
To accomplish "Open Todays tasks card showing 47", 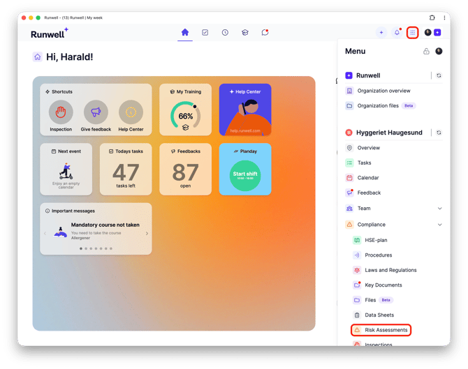I will point(126,170).
